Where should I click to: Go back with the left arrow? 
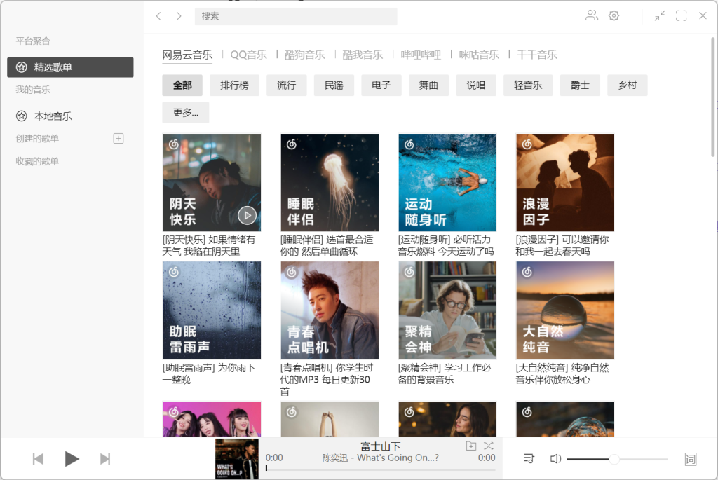[x=158, y=16]
